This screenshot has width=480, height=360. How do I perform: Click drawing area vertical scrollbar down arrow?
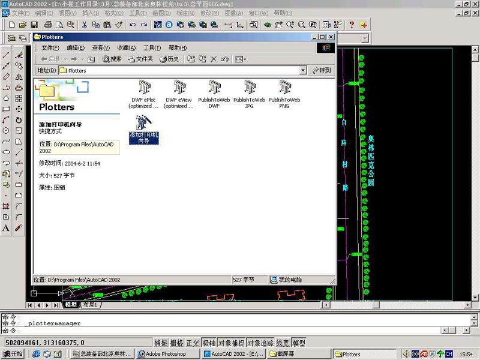coord(475,297)
